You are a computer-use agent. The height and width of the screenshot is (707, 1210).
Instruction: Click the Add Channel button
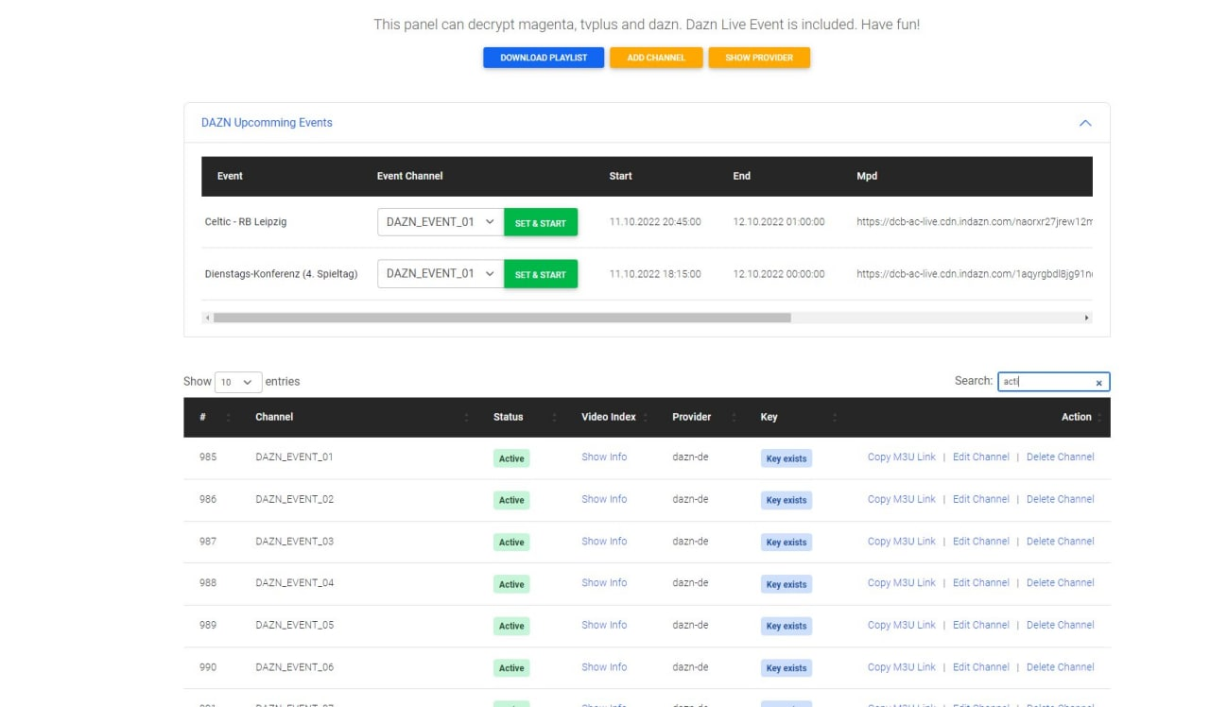(x=656, y=58)
